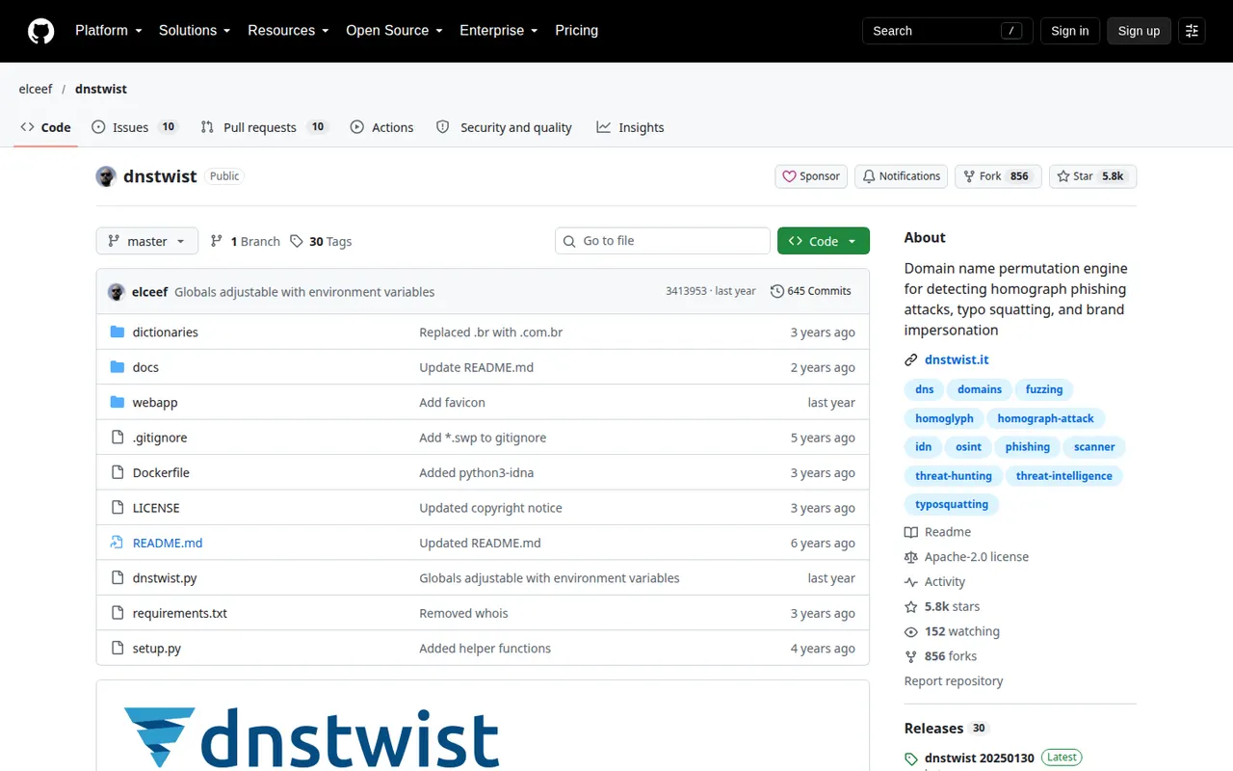Switch to the Security and quality tab
Image resolution: width=1233 pixels, height=771 pixels.
pos(504,127)
